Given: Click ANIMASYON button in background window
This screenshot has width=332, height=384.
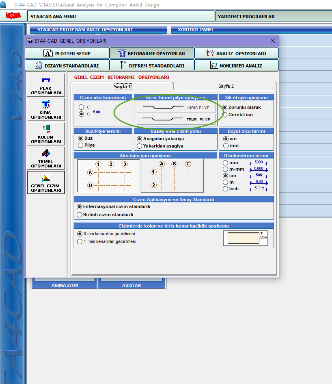Looking at the screenshot, I should tap(65, 285).
